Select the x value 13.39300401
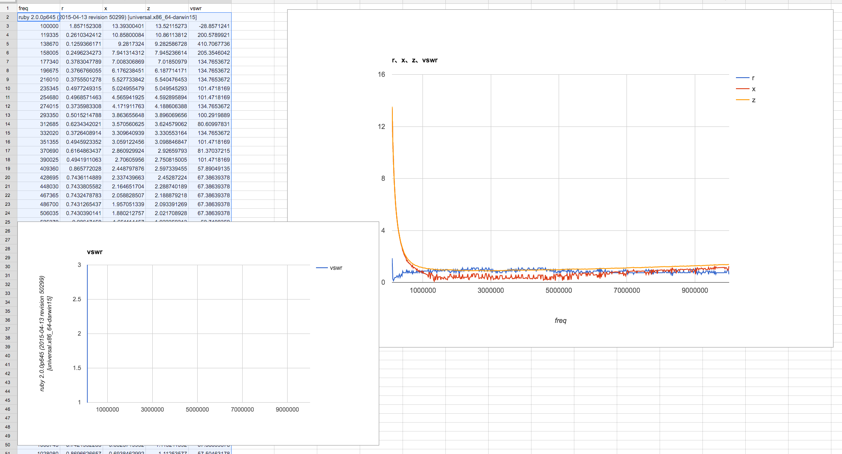Image resolution: width=842 pixels, height=454 pixels. 124,26
